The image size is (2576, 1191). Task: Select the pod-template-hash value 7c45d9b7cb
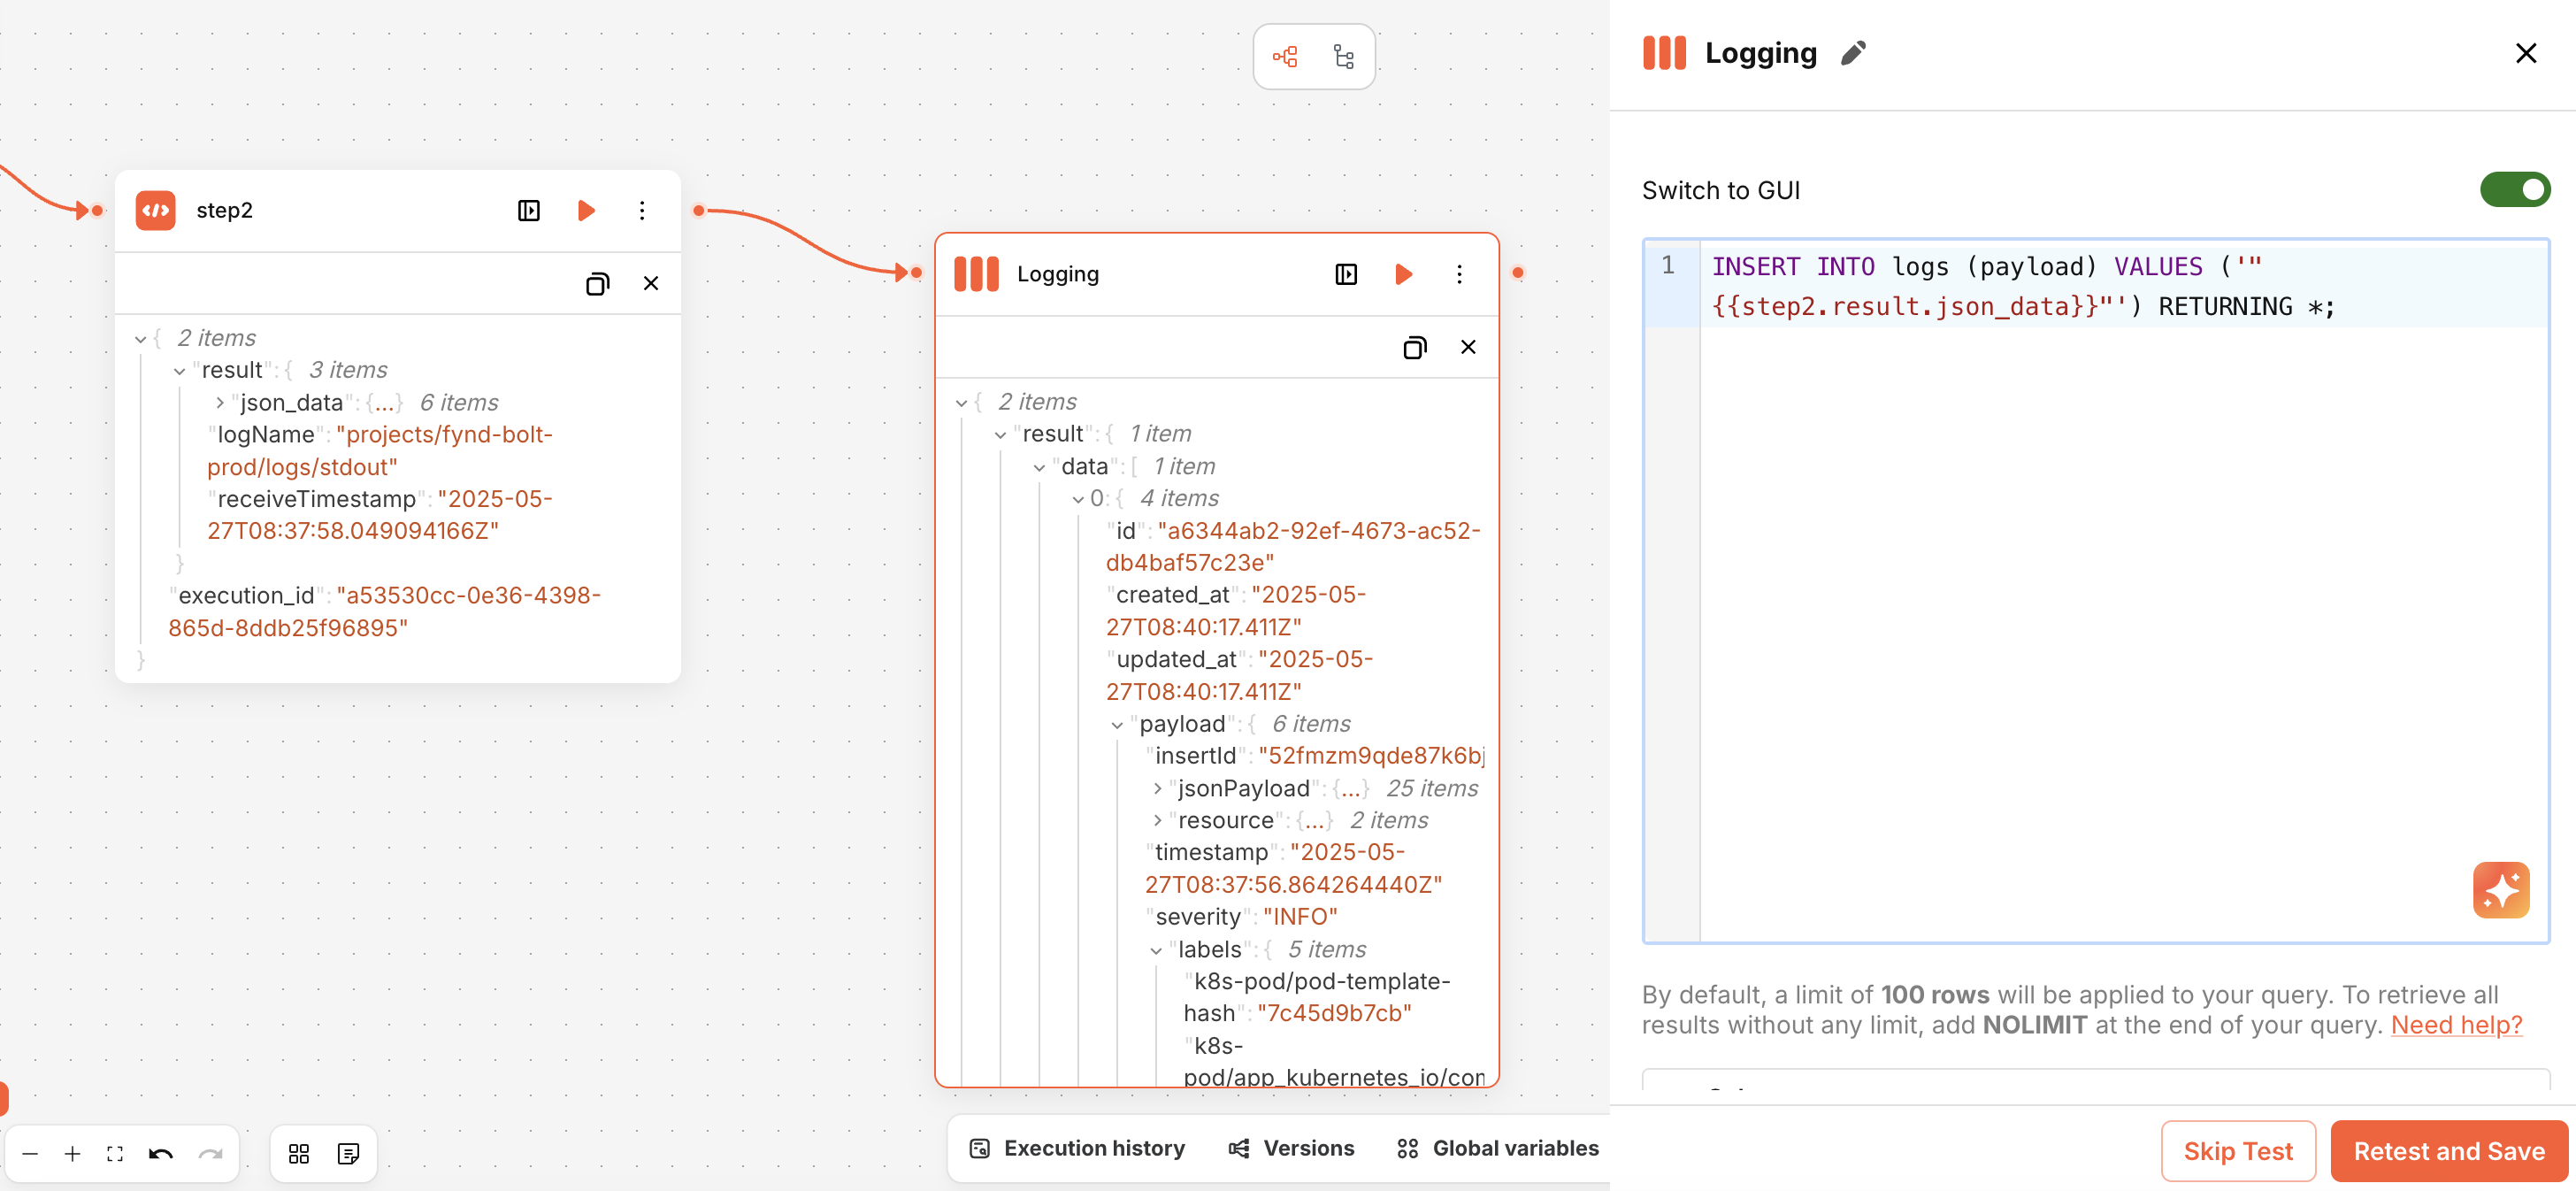click(1334, 1013)
